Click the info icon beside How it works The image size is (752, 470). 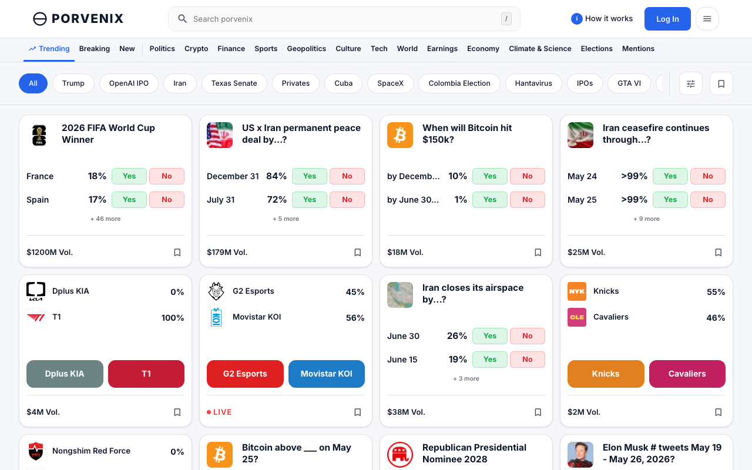click(x=577, y=19)
